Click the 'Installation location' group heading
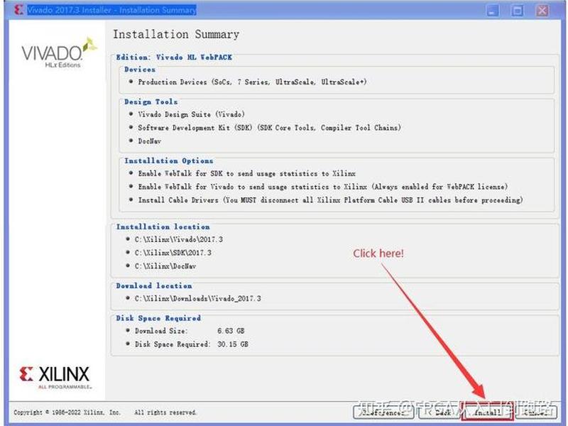 coord(163,226)
